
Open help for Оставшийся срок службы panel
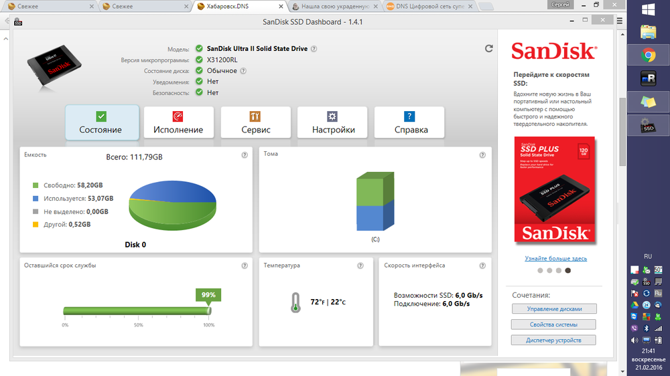click(245, 266)
